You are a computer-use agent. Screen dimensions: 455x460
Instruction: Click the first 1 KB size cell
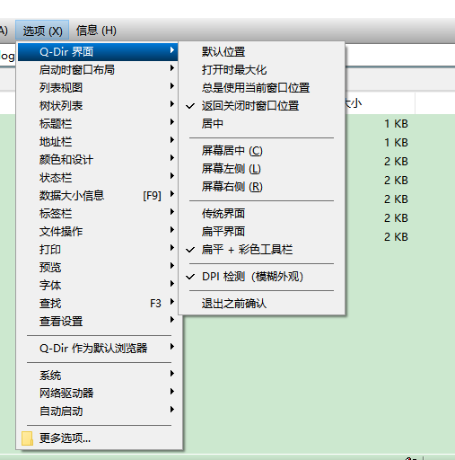pyautogui.click(x=396, y=124)
